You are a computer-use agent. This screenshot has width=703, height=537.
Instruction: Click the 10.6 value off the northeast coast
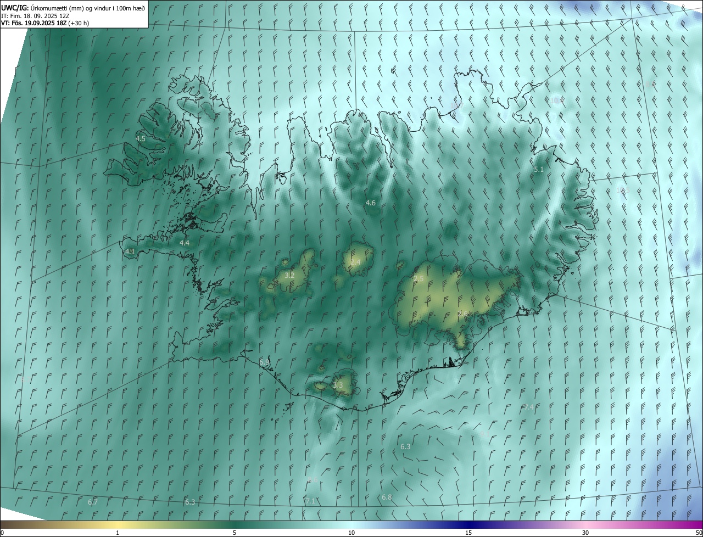point(558,100)
